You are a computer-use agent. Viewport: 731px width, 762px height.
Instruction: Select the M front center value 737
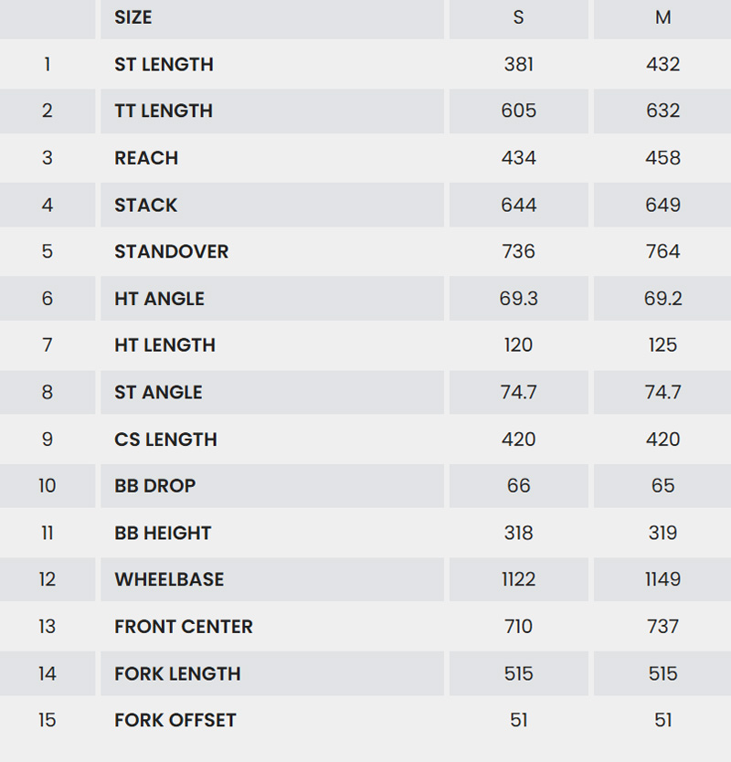(662, 627)
